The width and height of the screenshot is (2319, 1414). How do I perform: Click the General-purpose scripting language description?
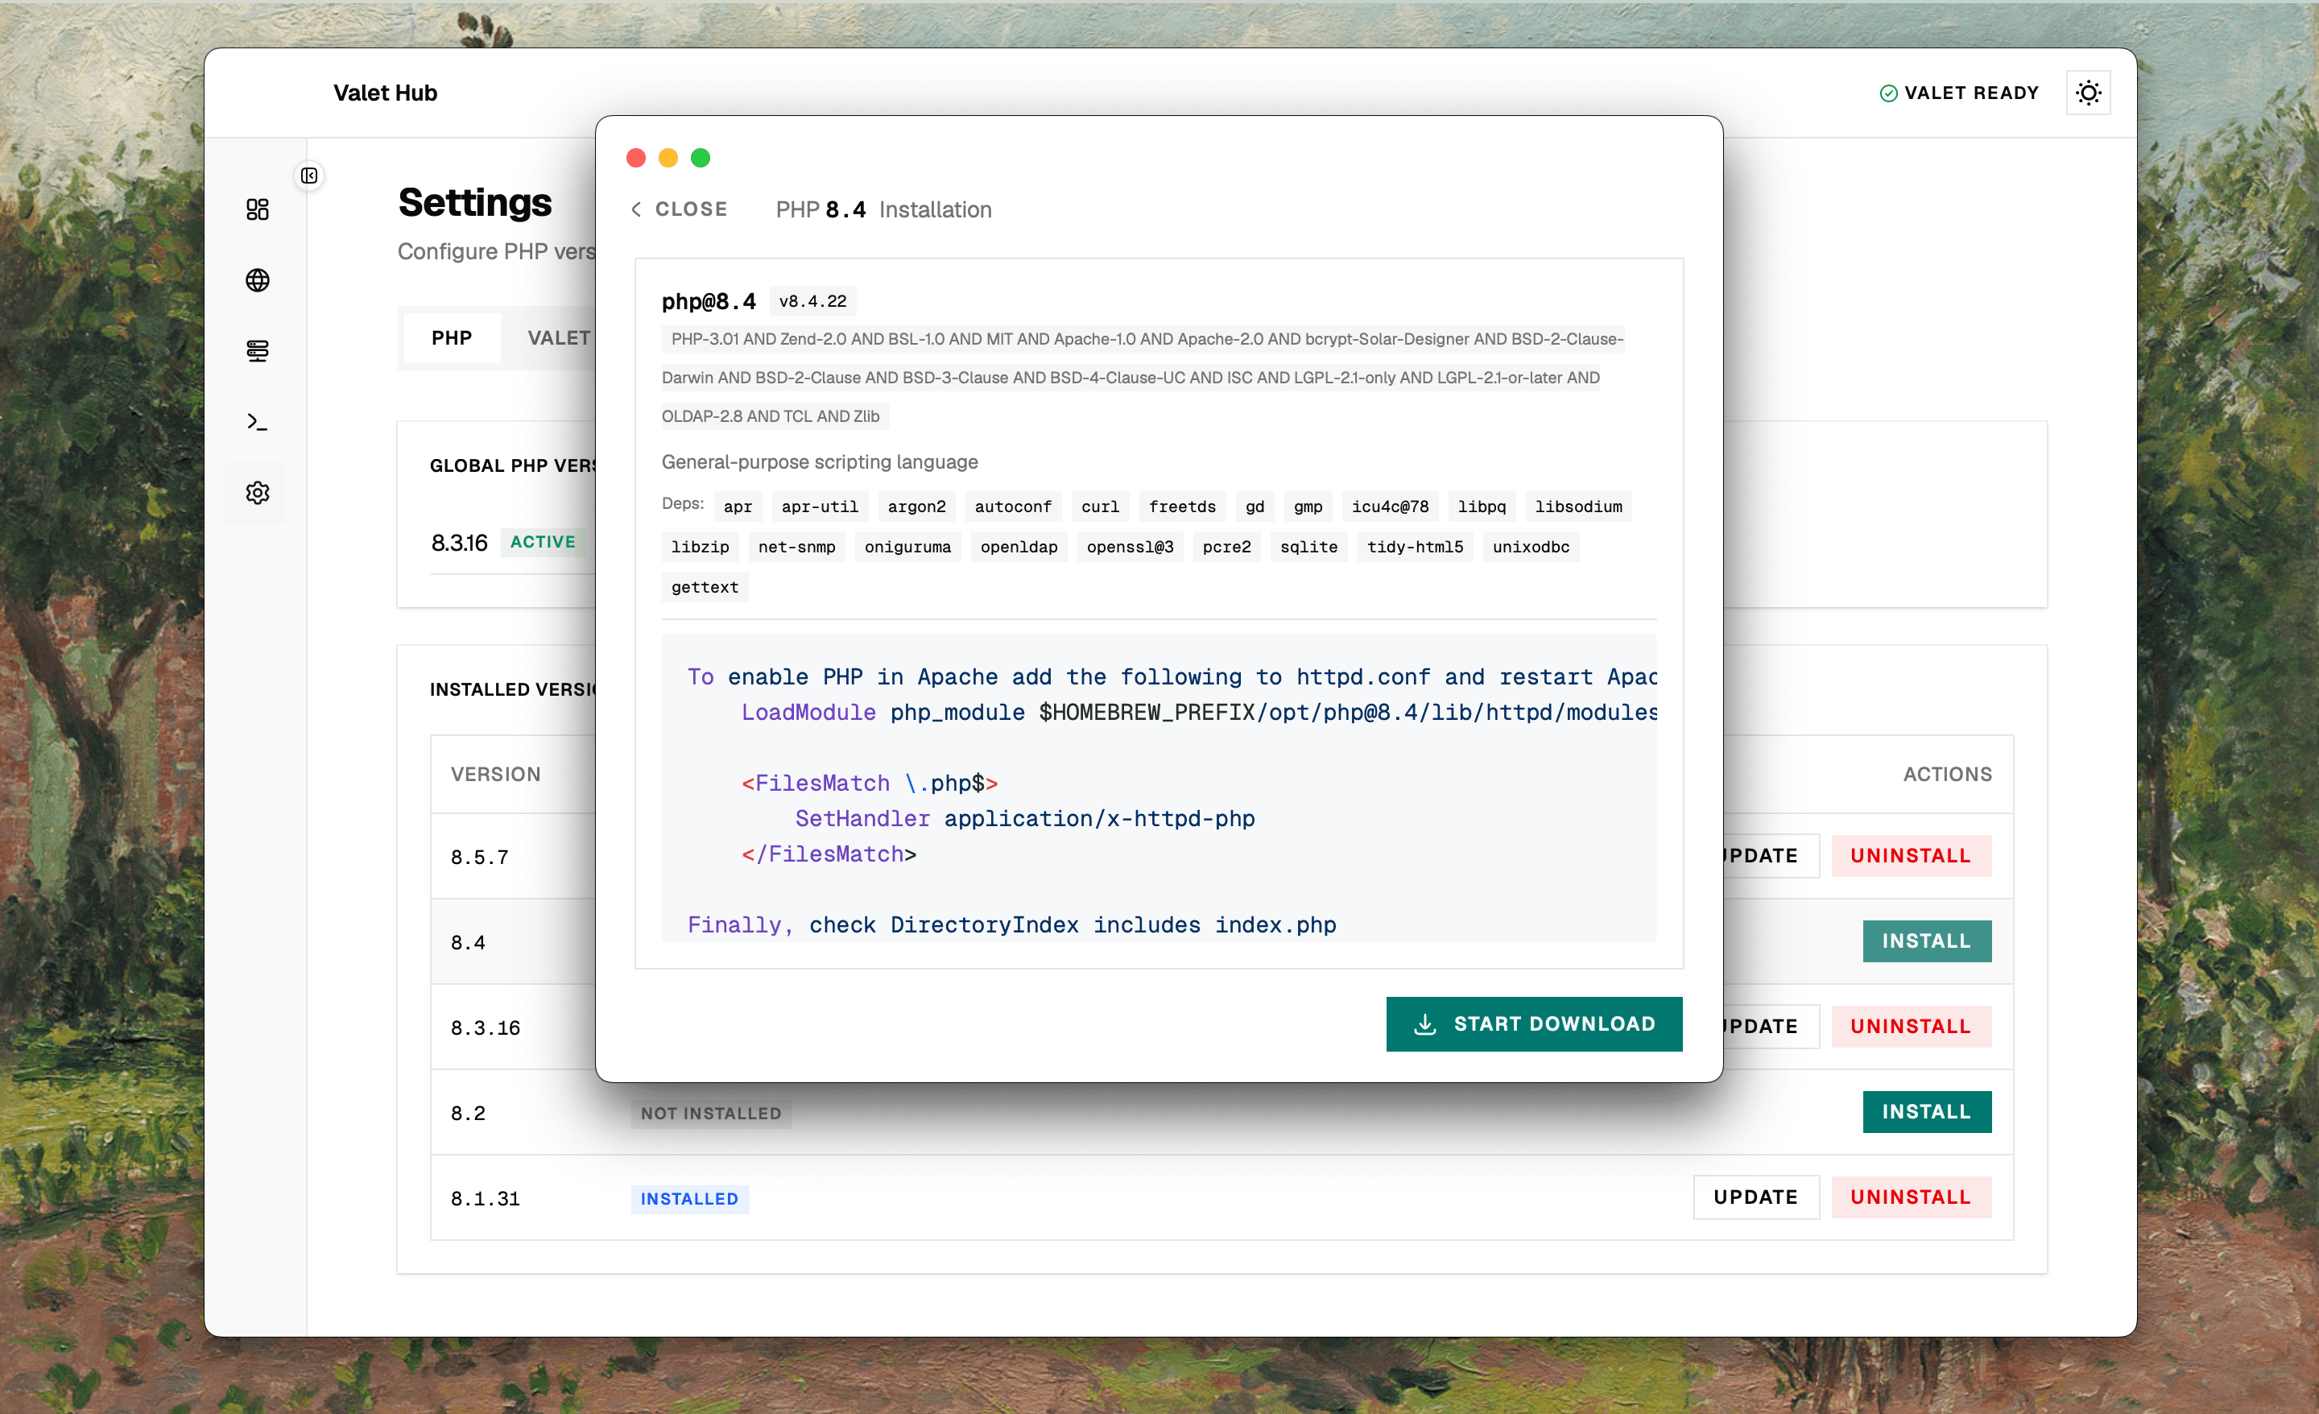(819, 461)
